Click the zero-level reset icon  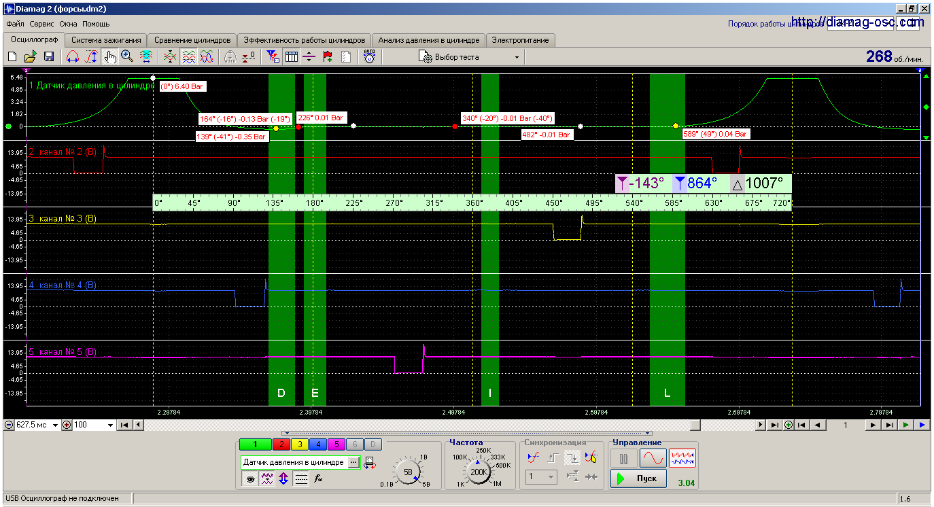pos(249,57)
